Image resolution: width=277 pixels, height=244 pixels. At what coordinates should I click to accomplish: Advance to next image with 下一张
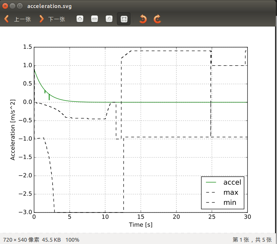pyautogui.click(x=52, y=19)
